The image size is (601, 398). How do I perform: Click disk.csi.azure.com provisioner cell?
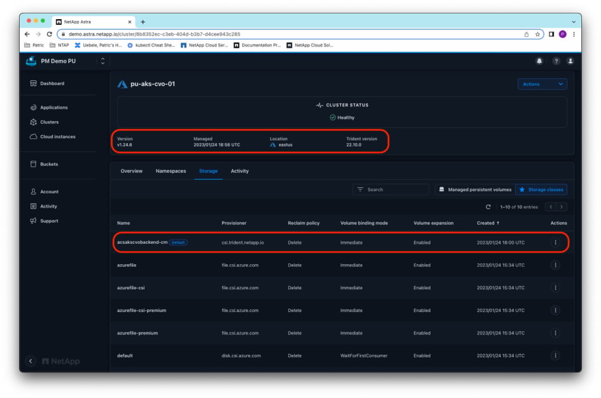click(241, 355)
